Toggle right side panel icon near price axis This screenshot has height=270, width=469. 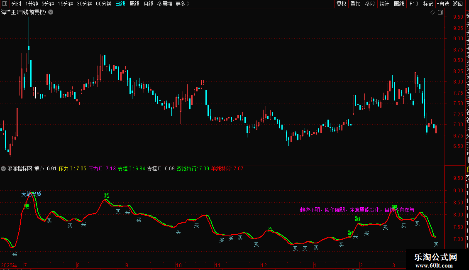(x=440, y=12)
